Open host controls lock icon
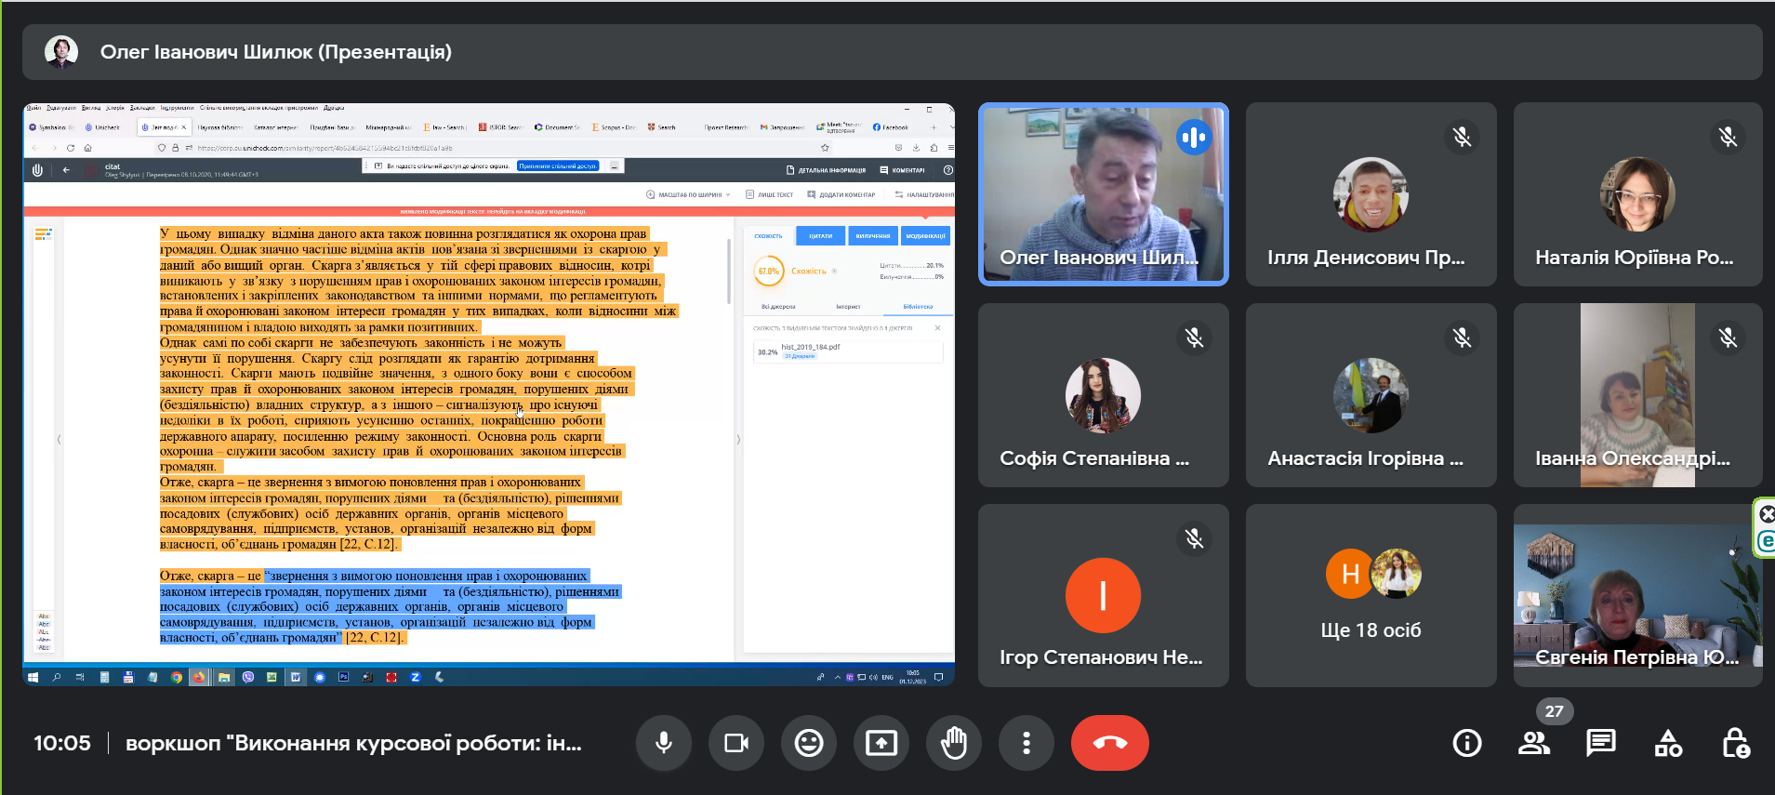The height and width of the screenshot is (795, 1775). pyautogui.click(x=1735, y=743)
